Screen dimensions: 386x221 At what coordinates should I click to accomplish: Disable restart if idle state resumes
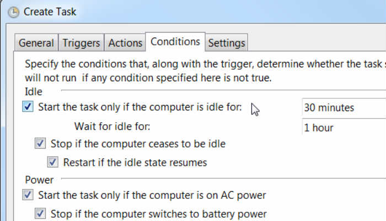tap(53, 162)
